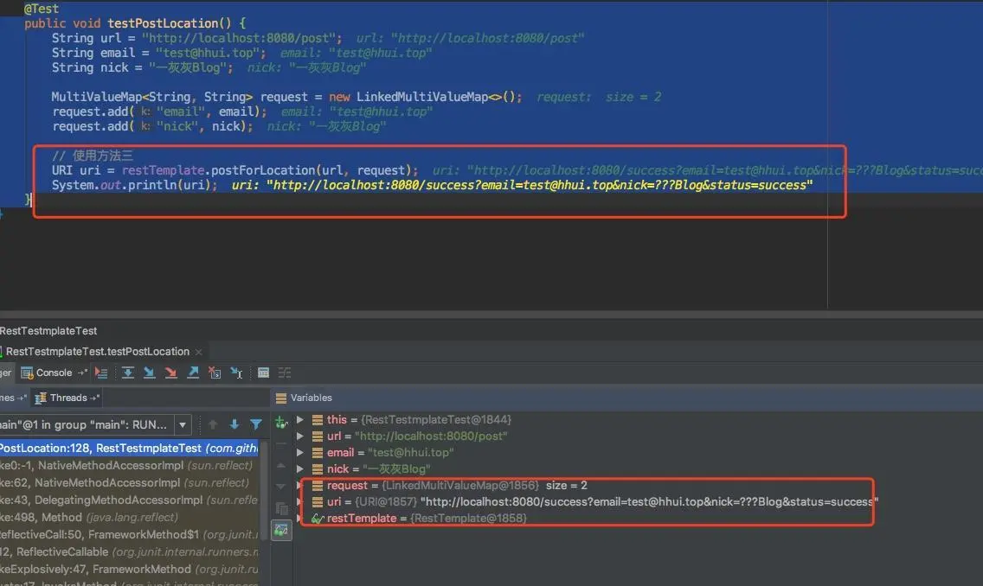The width and height of the screenshot is (983, 586).
Task: Expand the 'email' variable node
Action: (300, 453)
